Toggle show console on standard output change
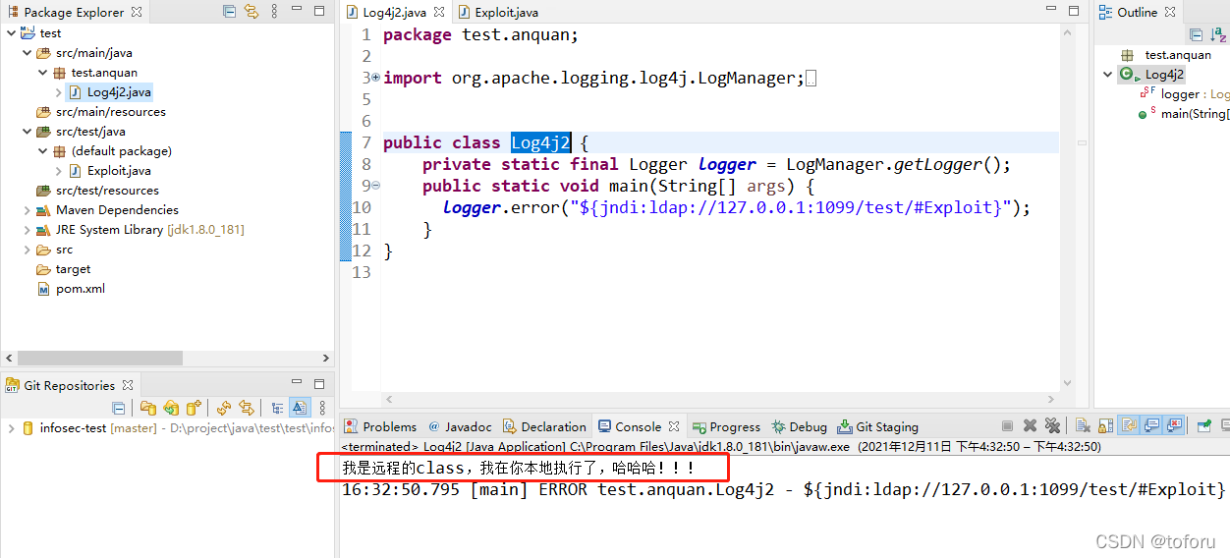 click(x=1150, y=425)
